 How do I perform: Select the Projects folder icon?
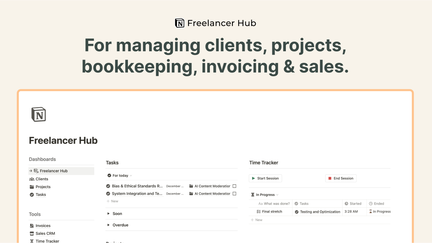tap(32, 187)
